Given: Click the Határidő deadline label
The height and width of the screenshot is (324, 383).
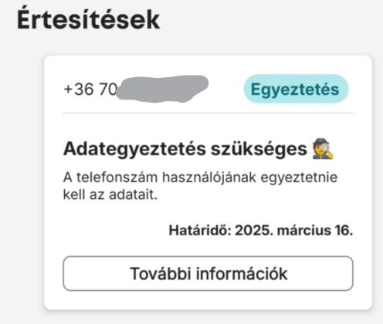Looking at the screenshot, I should pos(200,230).
